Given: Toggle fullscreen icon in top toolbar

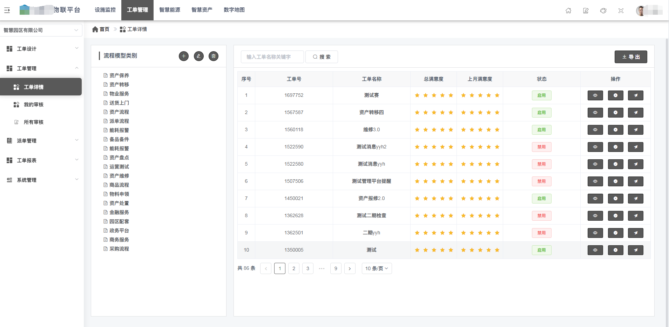Looking at the screenshot, I should (x=621, y=11).
